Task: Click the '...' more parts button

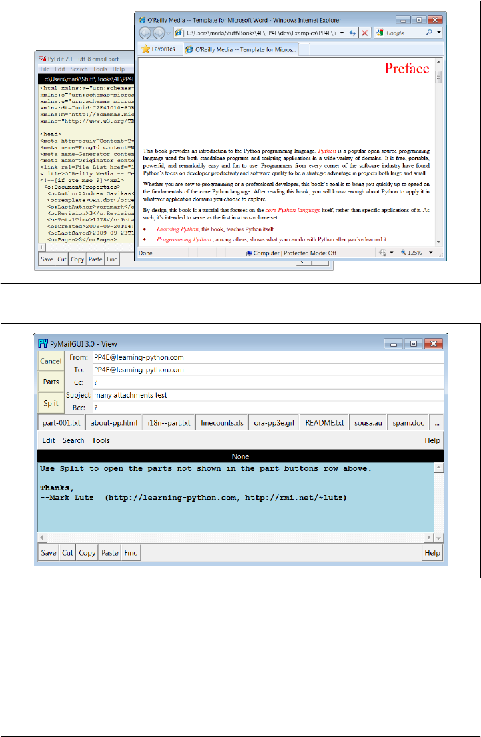Action: point(437,423)
